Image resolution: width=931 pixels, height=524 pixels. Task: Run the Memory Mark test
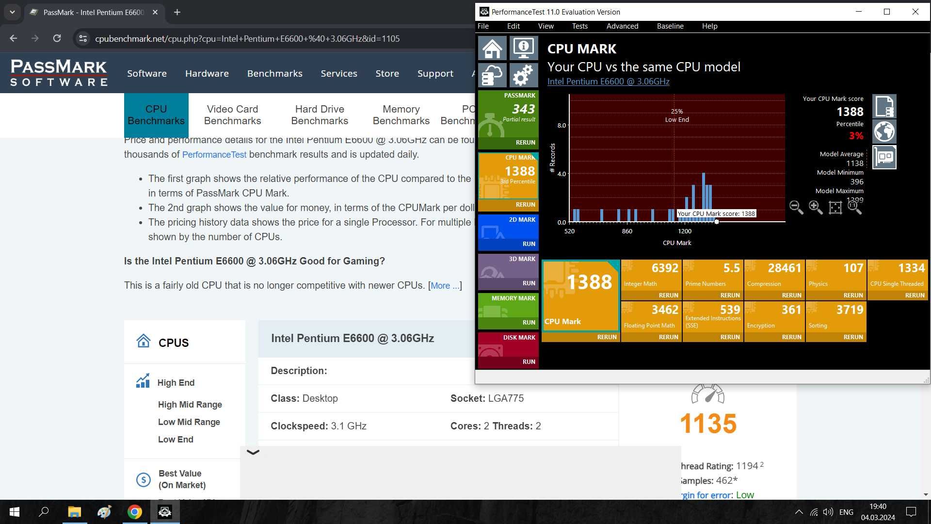[529, 323]
